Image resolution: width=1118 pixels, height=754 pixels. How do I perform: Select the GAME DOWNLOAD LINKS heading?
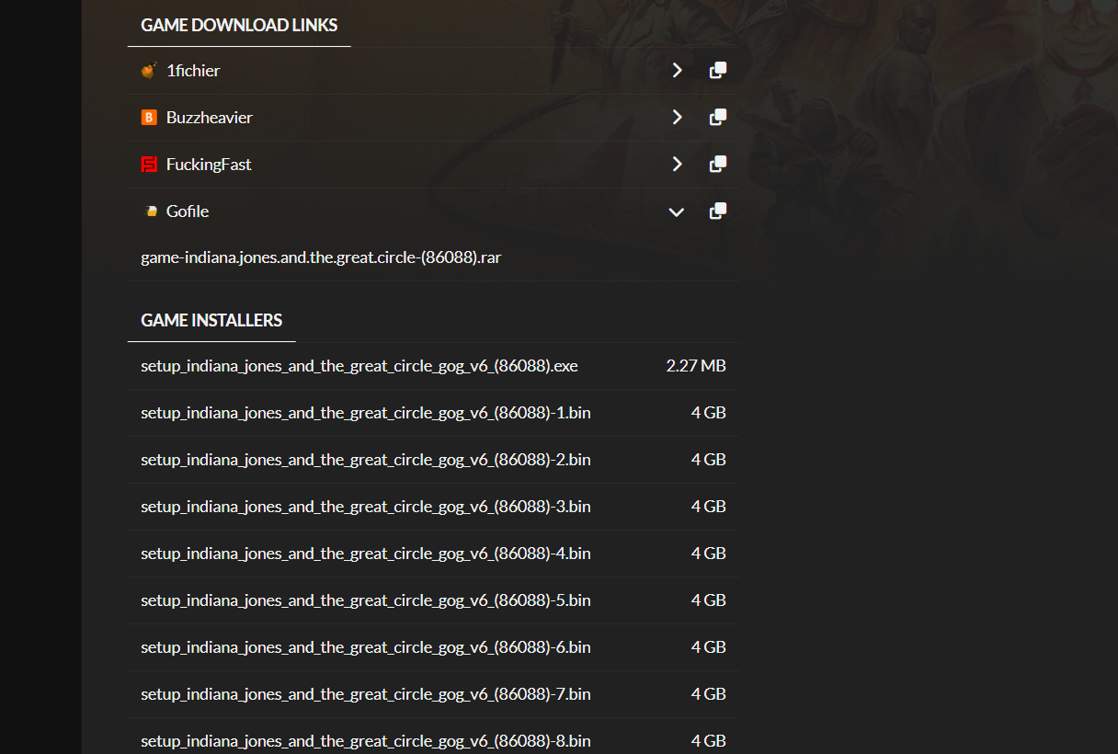click(239, 26)
